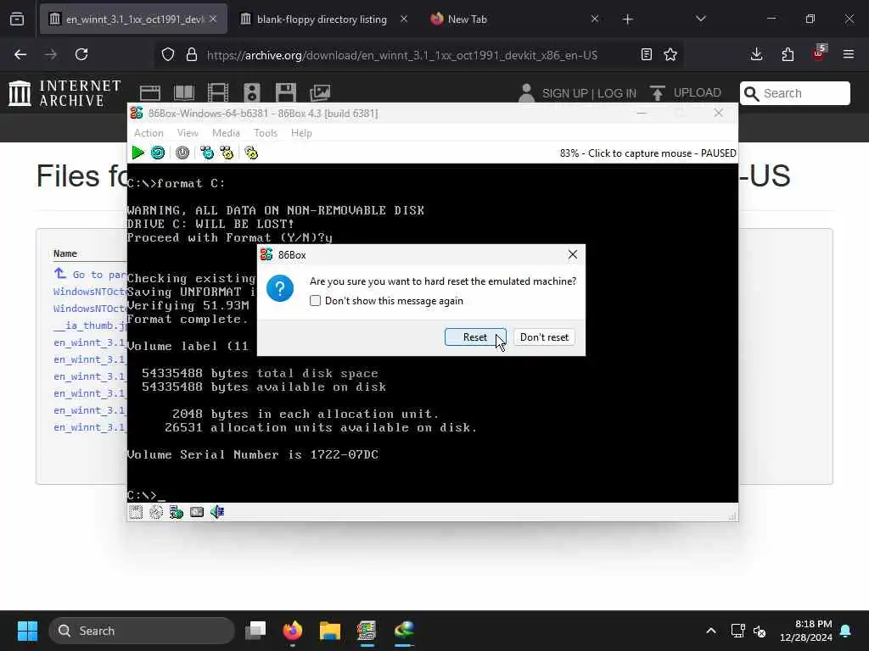Open tracking protection shield icon
The height and width of the screenshot is (651, 869).
168,54
